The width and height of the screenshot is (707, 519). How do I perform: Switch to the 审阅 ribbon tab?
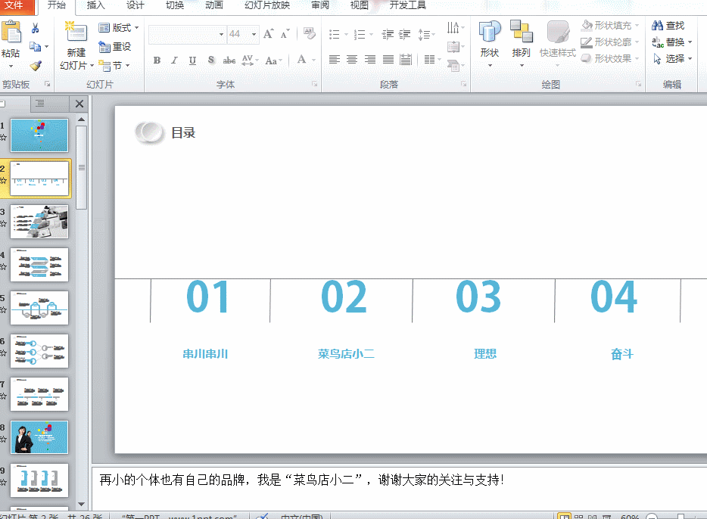pyautogui.click(x=319, y=7)
